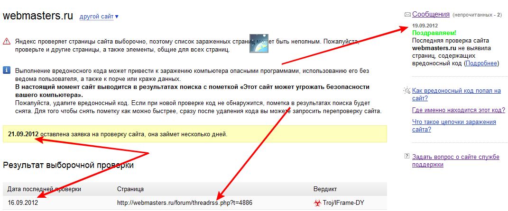The image size is (508, 211).
Task: Open the Сообщения messages link
Action: [430, 14]
